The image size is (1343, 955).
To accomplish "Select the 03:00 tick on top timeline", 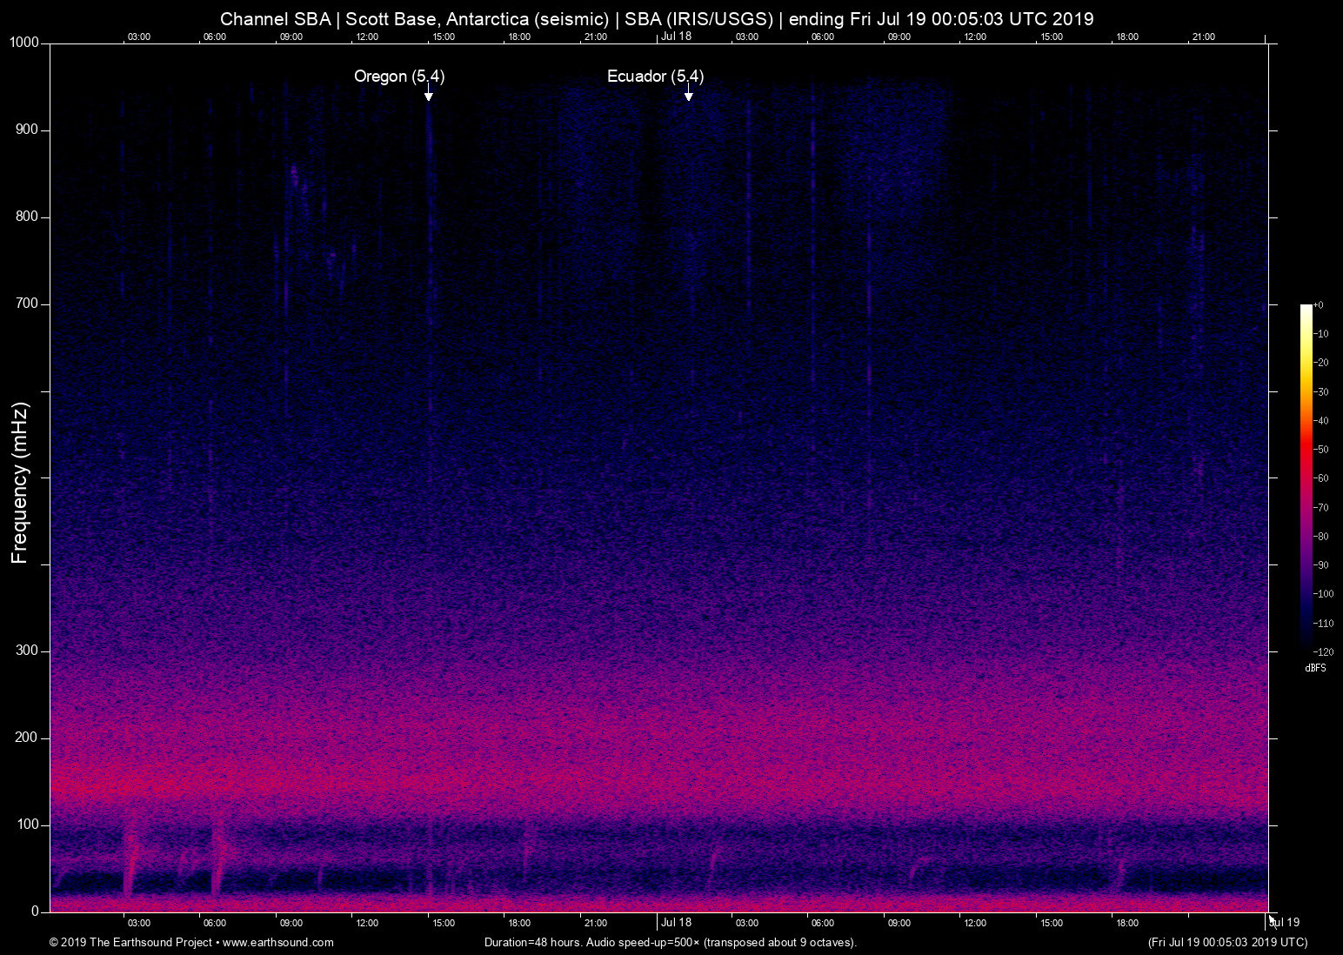I will 139,37.
